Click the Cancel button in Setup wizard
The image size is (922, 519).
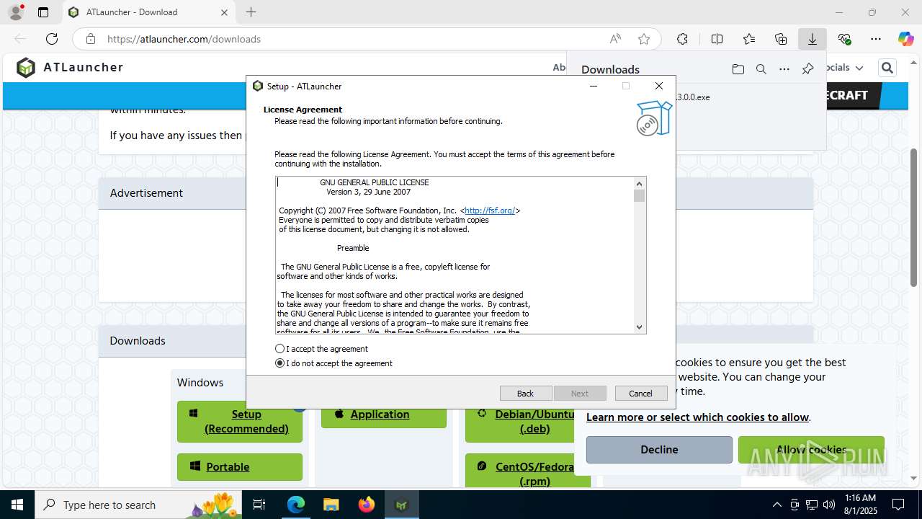641,394
